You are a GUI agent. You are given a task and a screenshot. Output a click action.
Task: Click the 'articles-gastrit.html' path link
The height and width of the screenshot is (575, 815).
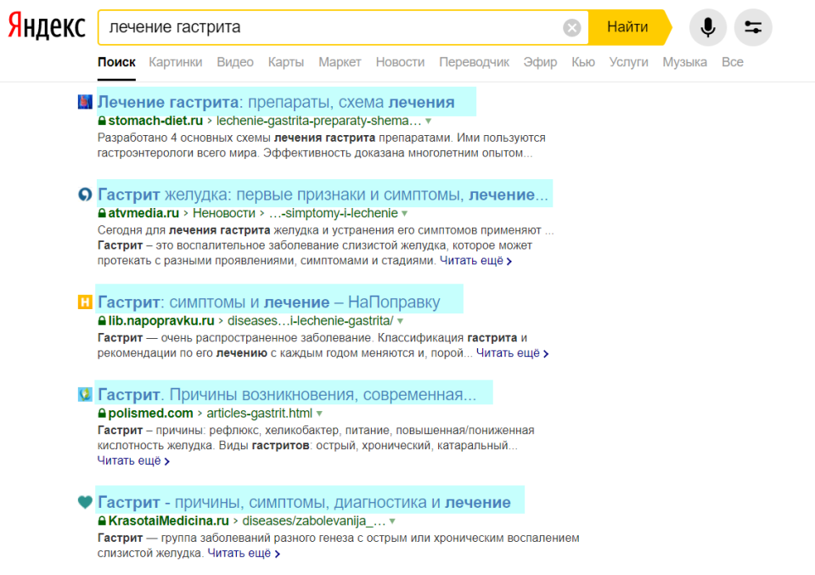[260, 414]
